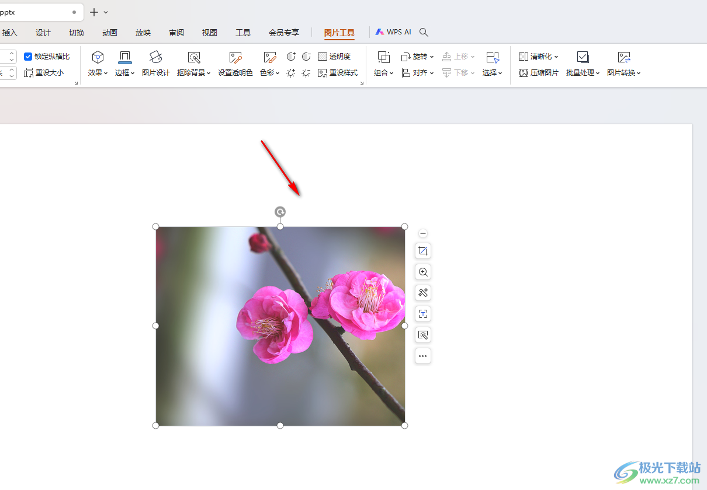Open the 透明度 transparency option
This screenshot has width=707, height=490.
[x=334, y=57]
